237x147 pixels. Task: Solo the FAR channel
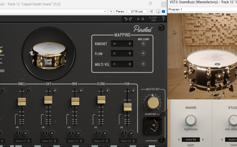[124, 133]
